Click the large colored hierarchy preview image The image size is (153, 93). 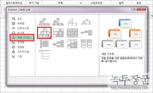click(x=122, y=34)
